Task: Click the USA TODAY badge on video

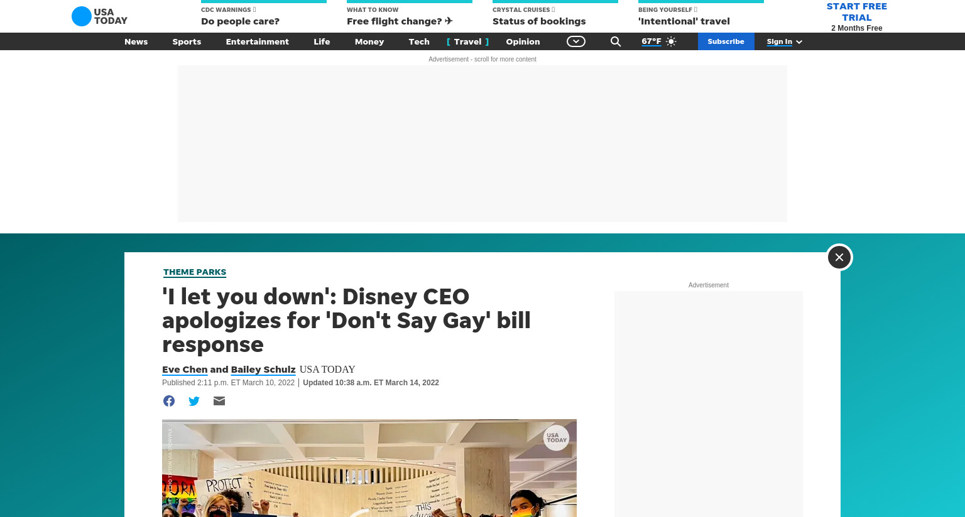Action: pos(557,438)
